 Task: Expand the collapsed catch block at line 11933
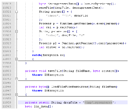click(16, 59)
